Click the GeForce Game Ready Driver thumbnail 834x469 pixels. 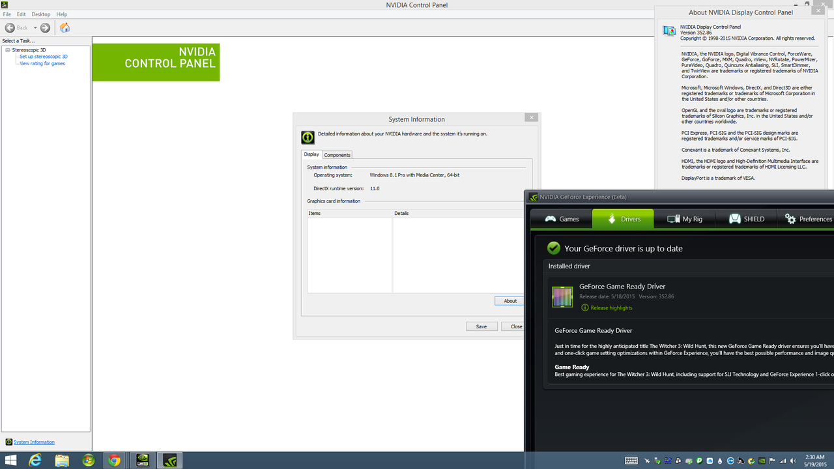[562, 297]
